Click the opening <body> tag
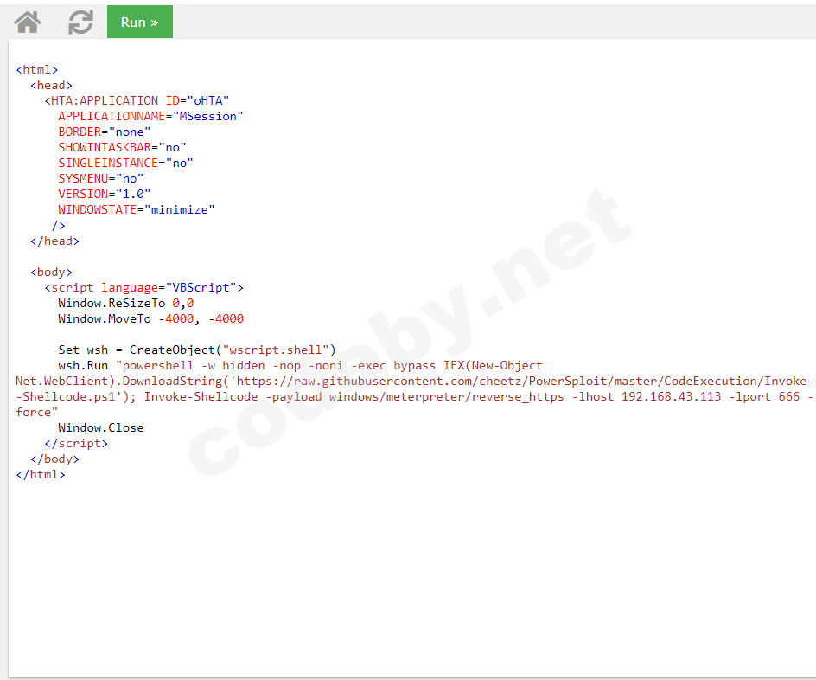This screenshot has width=816, height=680. pyautogui.click(x=51, y=273)
